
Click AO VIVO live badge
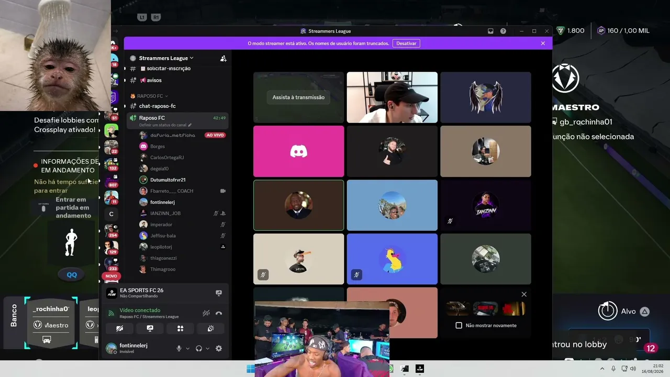point(215,135)
